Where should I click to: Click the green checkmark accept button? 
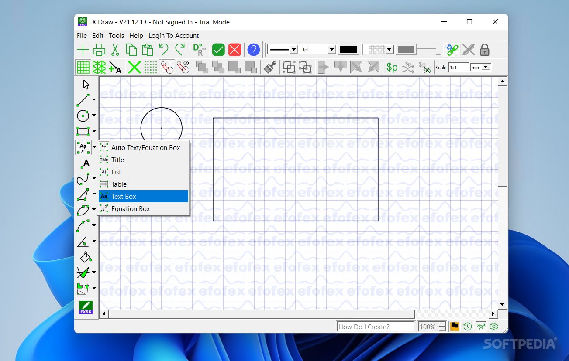[218, 50]
